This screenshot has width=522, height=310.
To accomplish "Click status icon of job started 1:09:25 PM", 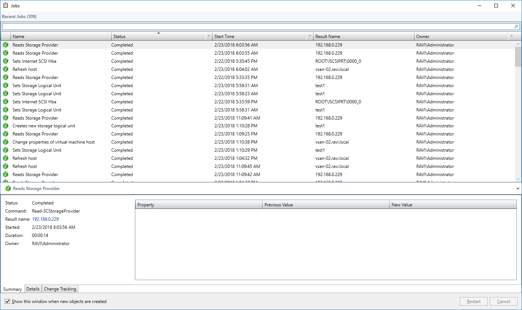I will click(x=6, y=134).
